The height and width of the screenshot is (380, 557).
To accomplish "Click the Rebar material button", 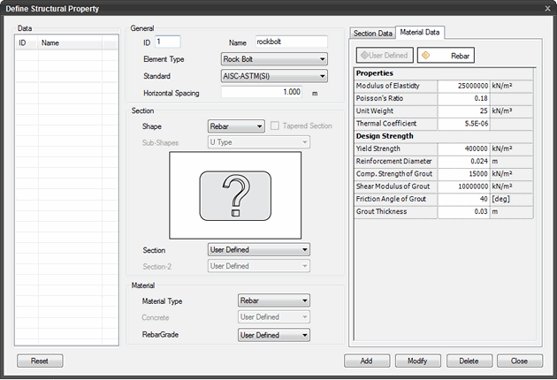I will coord(445,55).
